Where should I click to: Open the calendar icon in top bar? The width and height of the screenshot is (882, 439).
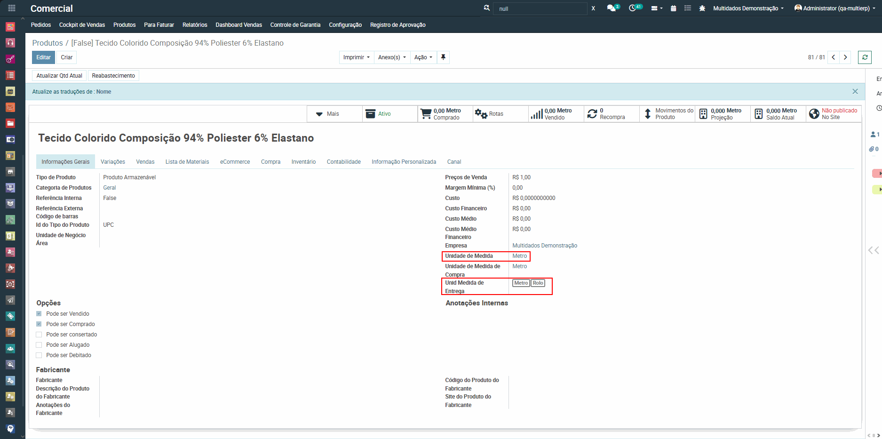pyautogui.click(x=673, y=8)
